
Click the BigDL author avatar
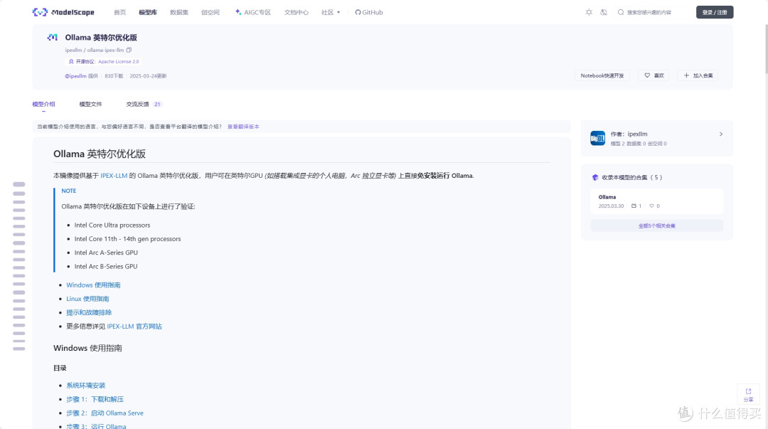pos(597,138)
